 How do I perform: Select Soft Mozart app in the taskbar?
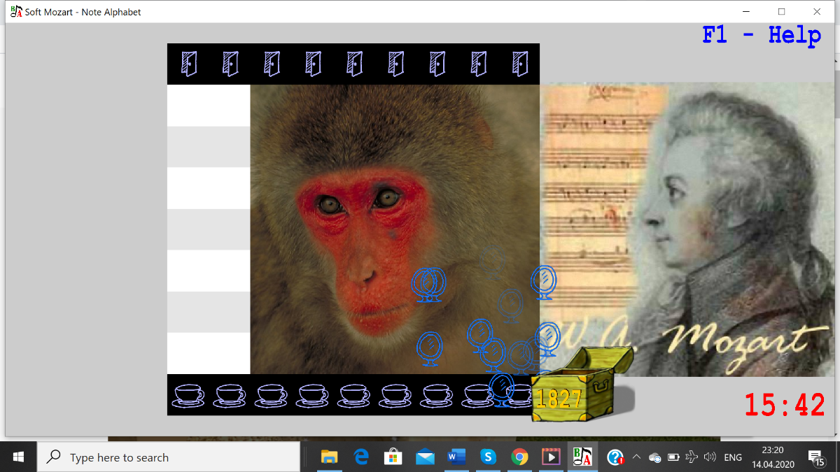click(x=582, y=457)
